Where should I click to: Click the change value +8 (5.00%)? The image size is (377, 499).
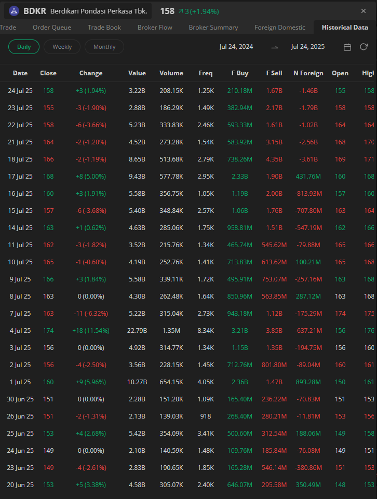[91, 177]
